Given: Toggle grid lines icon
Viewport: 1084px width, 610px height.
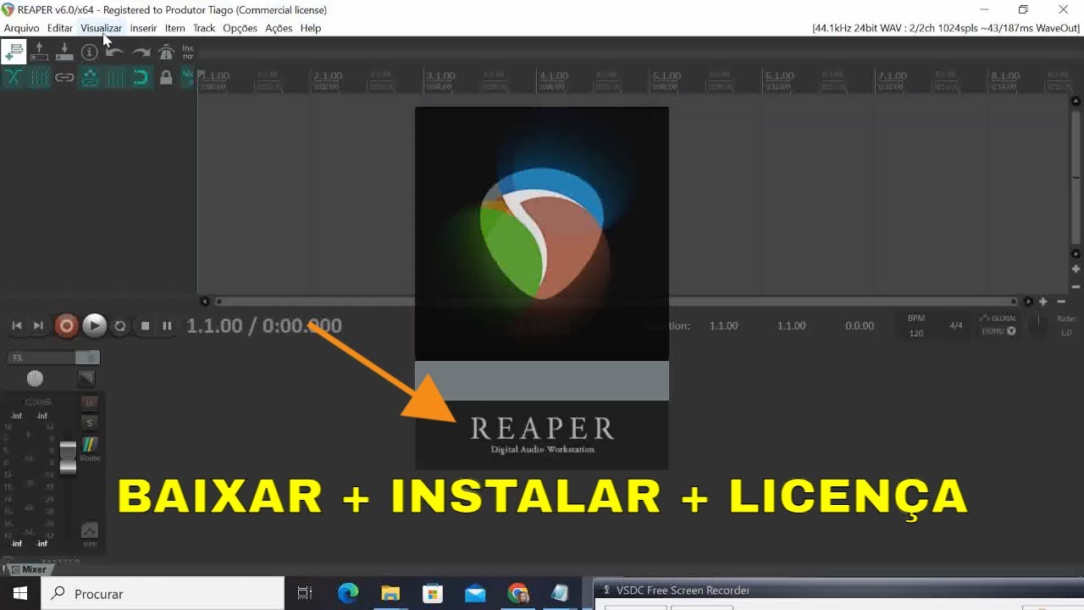Looking at the screenshot, I should [115, 78].
